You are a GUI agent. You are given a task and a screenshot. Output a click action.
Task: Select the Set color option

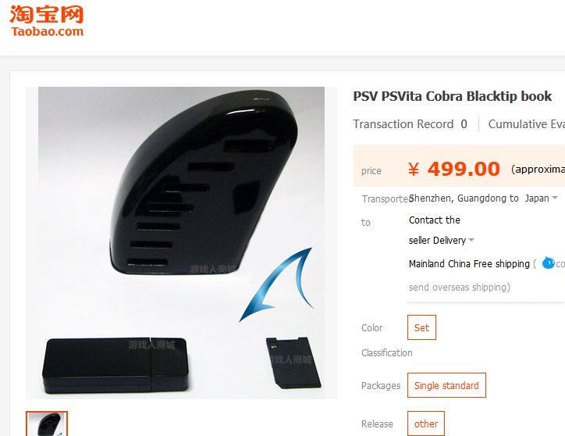point(421,327)
